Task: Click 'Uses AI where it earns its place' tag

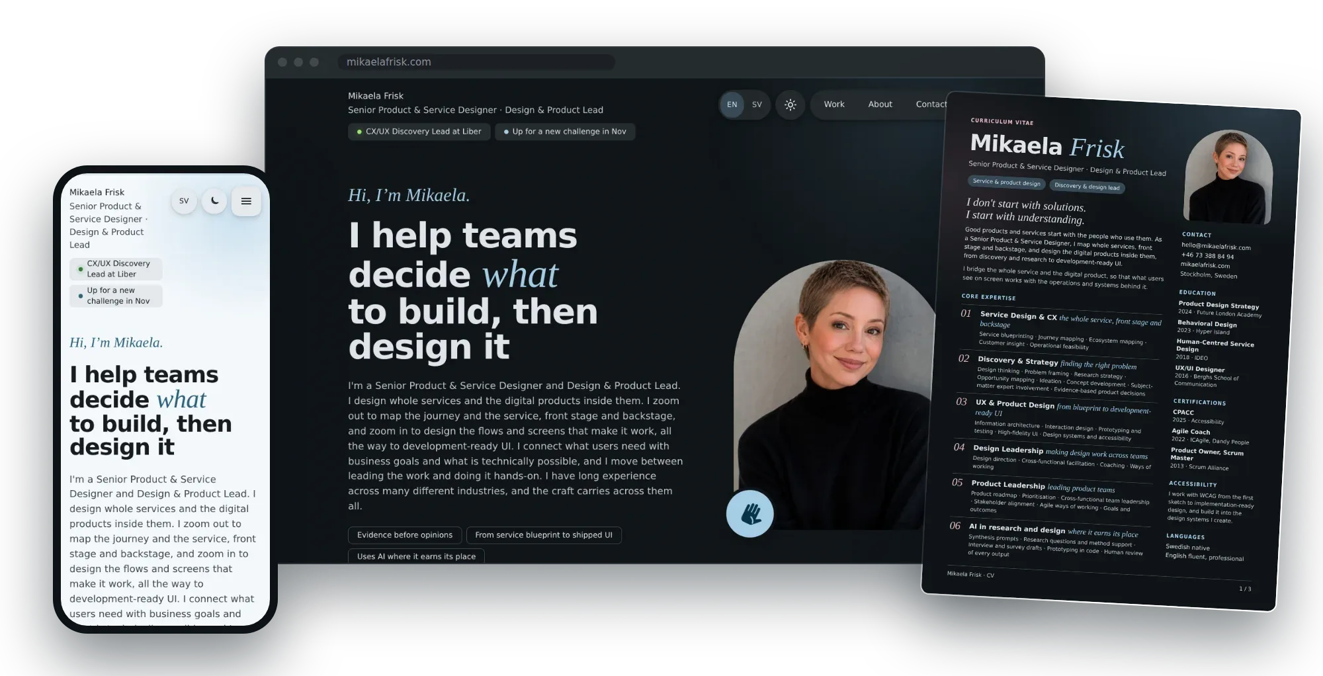Action: (x=416, y=556)
